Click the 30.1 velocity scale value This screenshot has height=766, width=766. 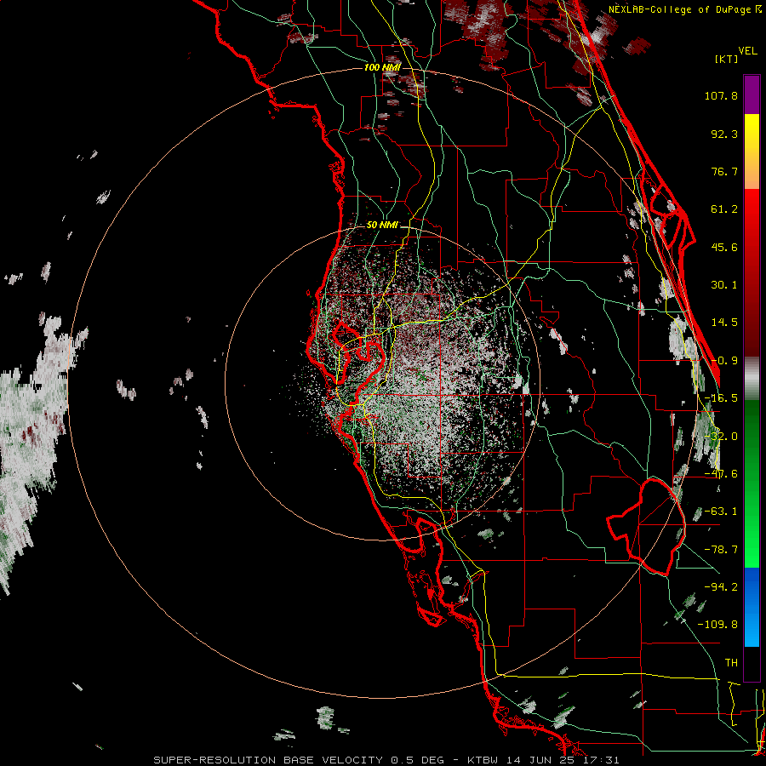724,285
